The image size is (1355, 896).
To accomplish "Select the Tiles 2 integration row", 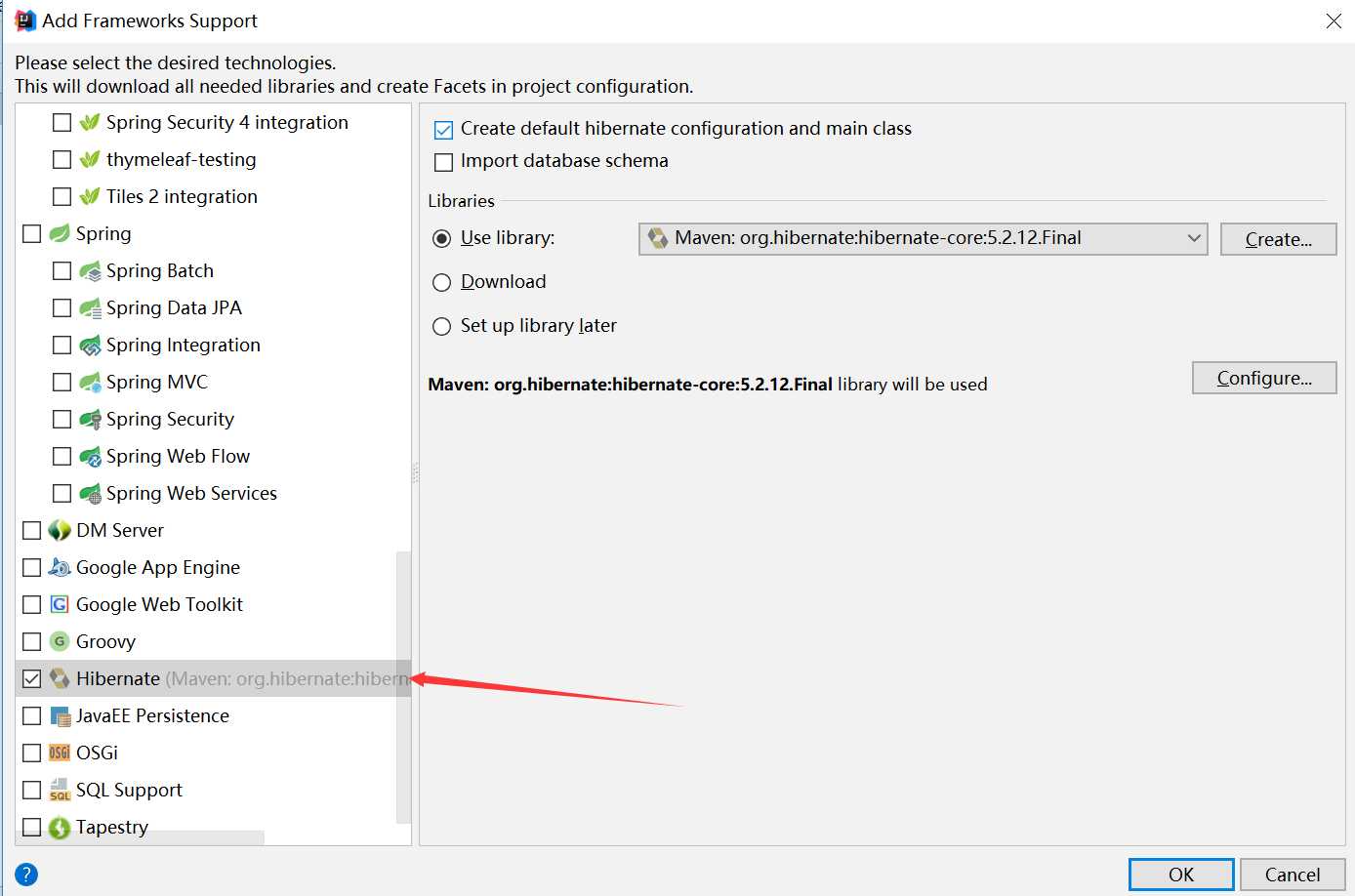I will [213, 197].
